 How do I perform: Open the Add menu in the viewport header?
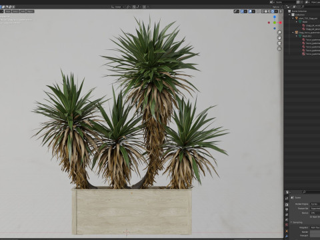click(23, 11)
